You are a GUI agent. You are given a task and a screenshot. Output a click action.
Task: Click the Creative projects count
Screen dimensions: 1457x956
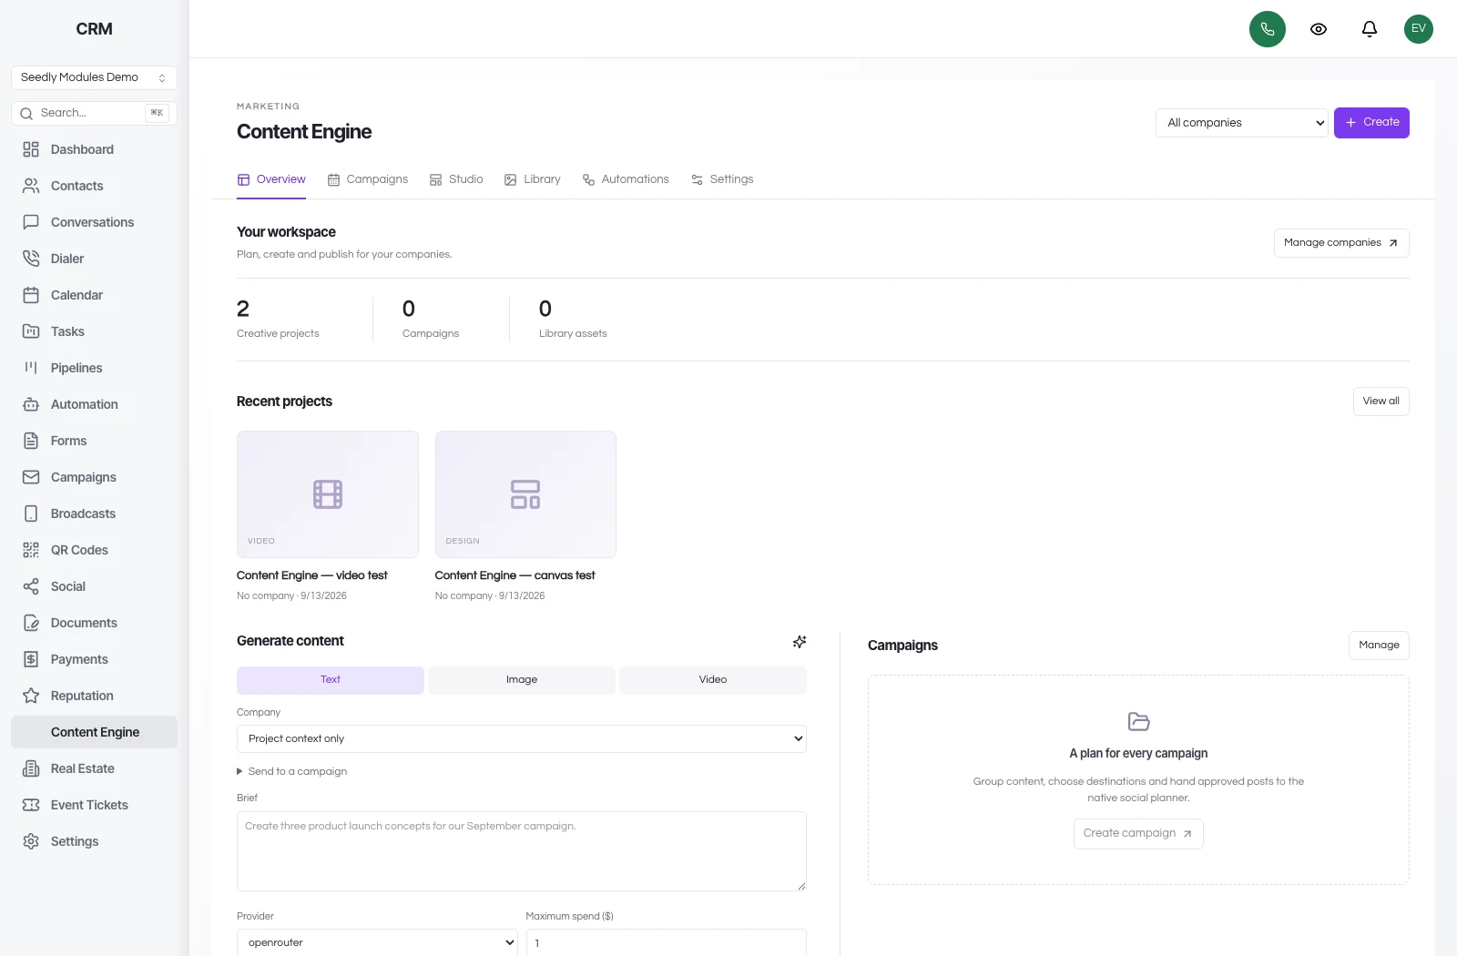243,309
